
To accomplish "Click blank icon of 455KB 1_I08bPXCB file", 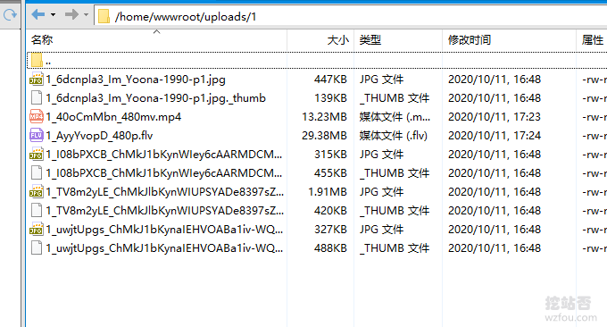I will click(x=37, y=172).
